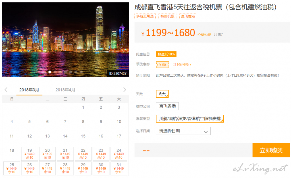
Task: Open the 请选择日期 date dropdown
Action: pyautogui.click(x=183, y=131)
